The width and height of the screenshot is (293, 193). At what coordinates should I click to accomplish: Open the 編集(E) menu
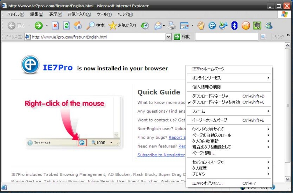pos(36,14)
